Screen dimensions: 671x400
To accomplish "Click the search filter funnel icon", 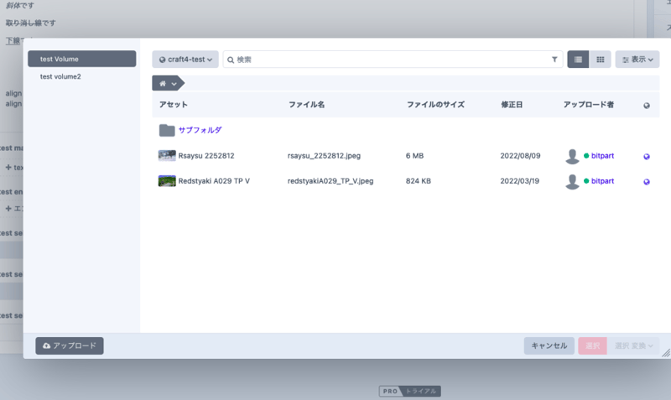I will pyautogui.click(x=554, y=60).
